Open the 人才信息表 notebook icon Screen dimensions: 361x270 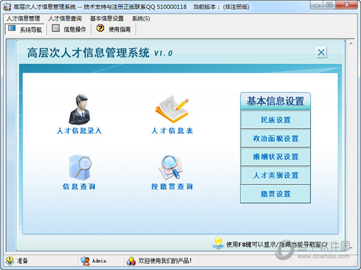coord(172,109)
